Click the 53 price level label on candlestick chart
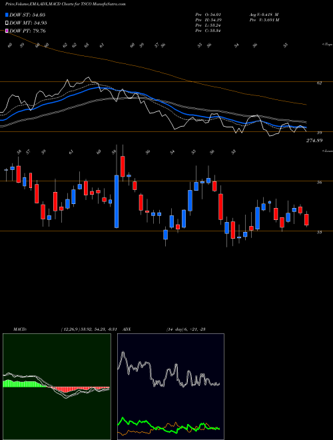 (319, 233)
